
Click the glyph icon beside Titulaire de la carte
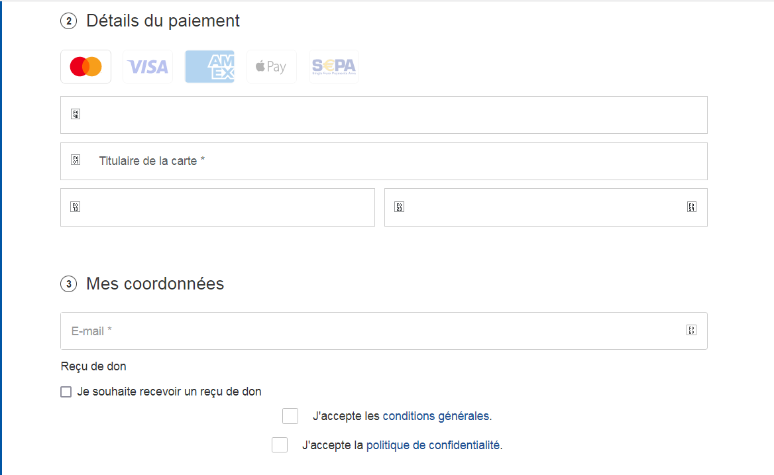(76, 160)
